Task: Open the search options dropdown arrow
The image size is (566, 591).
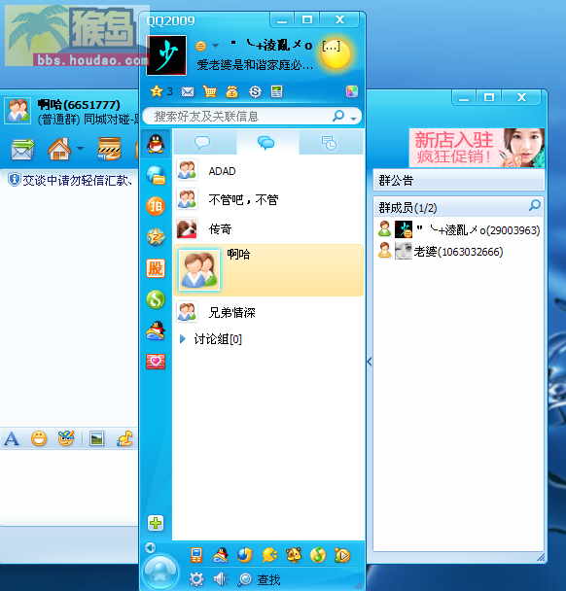Action: point(353,119)
